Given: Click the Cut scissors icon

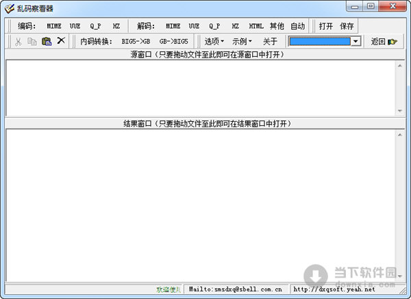Looking at the screenshot, I should 18,42.
